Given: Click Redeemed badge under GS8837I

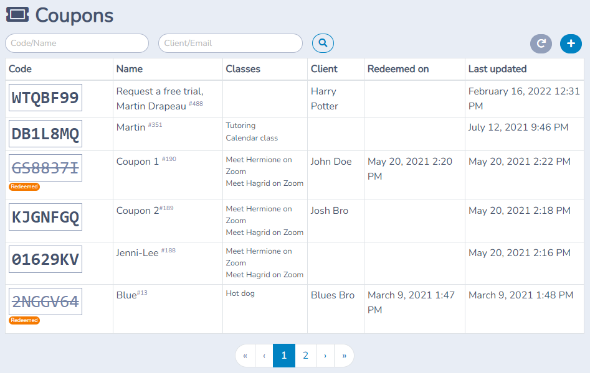Looking at the screenshot, I should point(24,186).
